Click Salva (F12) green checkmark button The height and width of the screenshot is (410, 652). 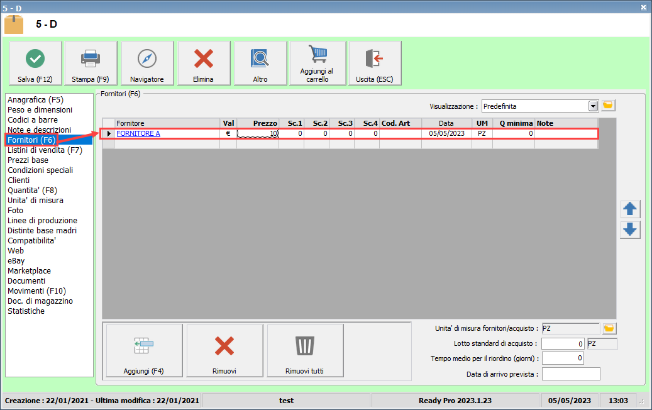click(35, 64)
